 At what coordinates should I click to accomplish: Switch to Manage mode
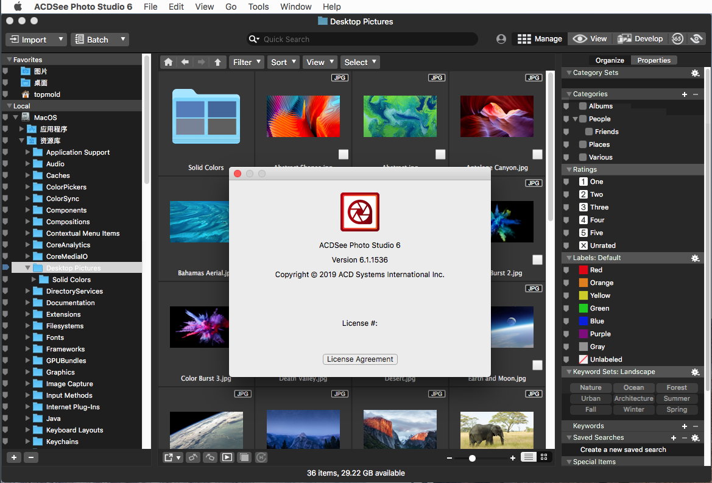(540, 39)
